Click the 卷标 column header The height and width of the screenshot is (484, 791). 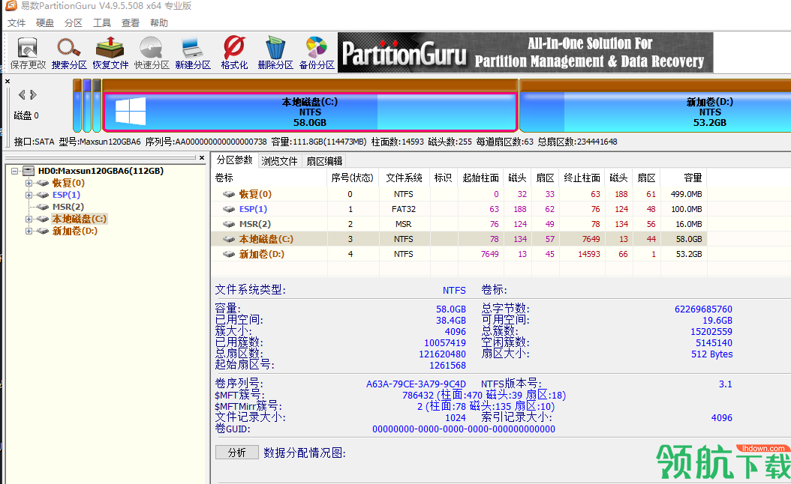click(x=270, y=178)
